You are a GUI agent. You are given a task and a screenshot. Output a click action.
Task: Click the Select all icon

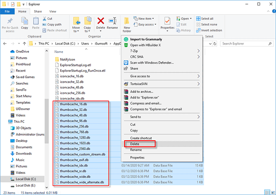pos(198,19)
